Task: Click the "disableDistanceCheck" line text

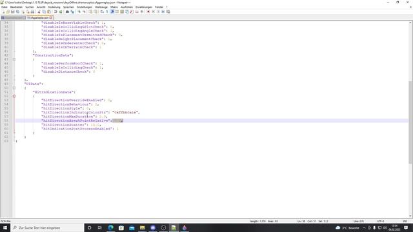Action: click(68, 72)
